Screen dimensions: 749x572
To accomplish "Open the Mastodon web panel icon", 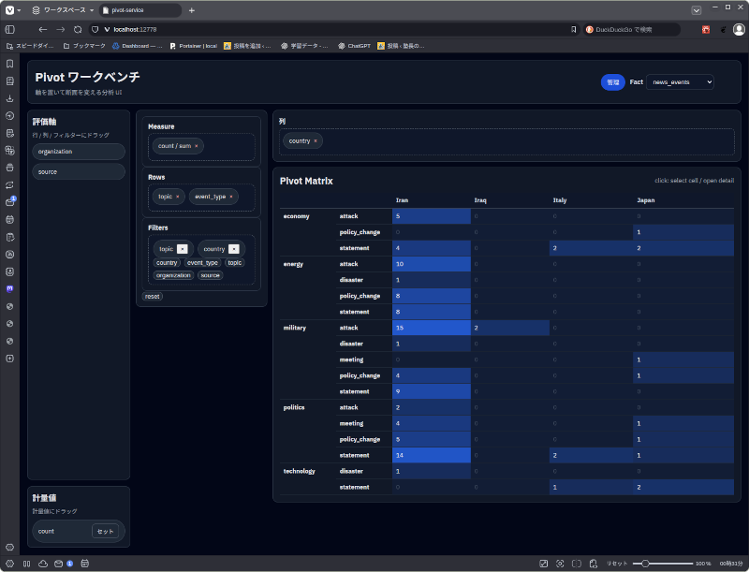I will [9, 289].
